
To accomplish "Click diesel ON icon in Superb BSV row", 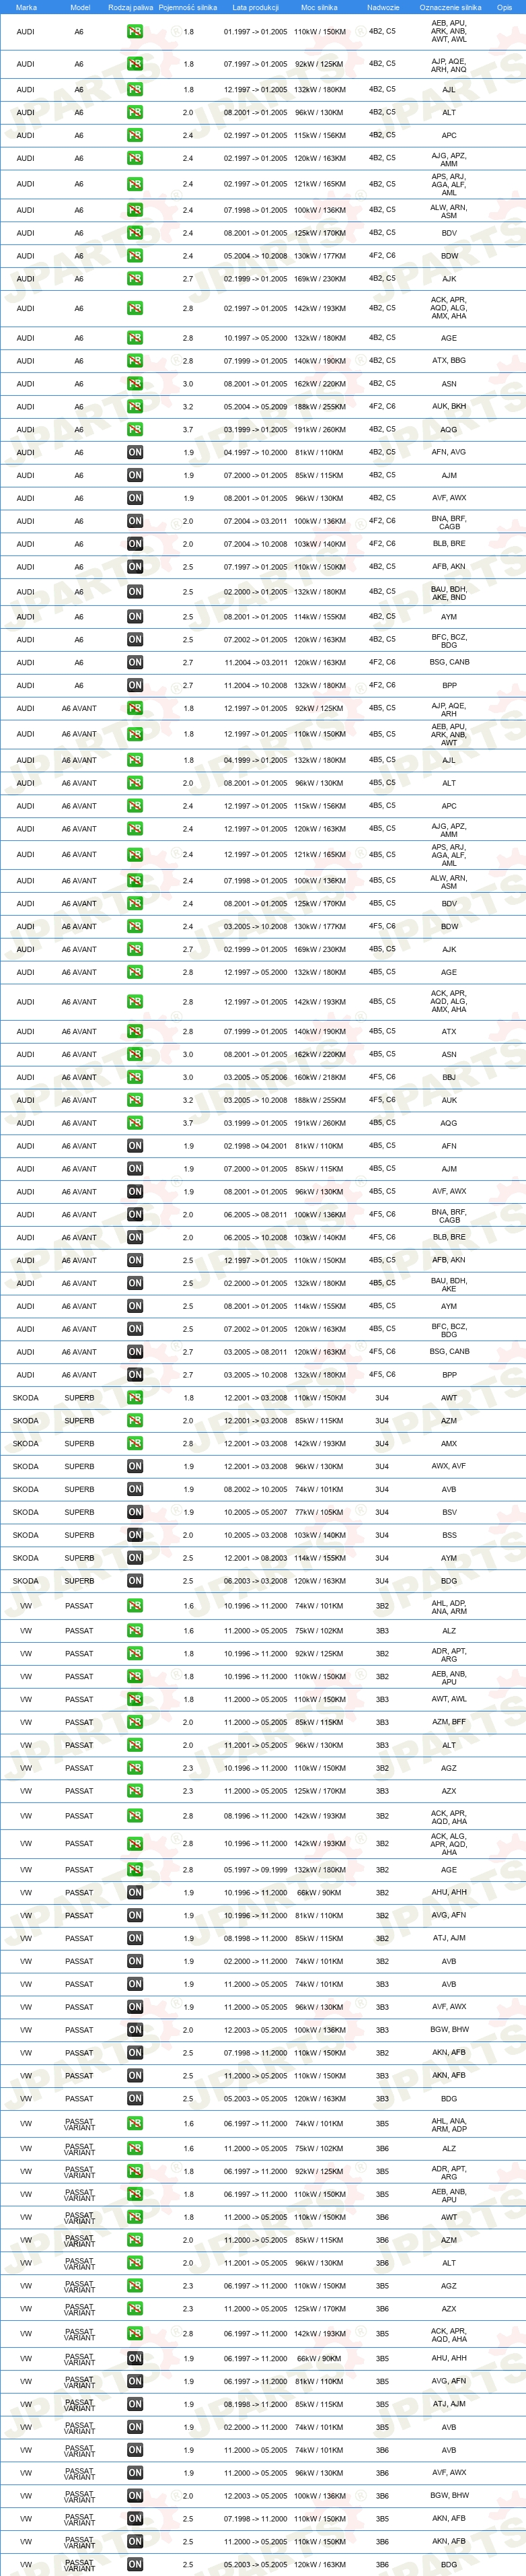I will [x=135, y=1512].
